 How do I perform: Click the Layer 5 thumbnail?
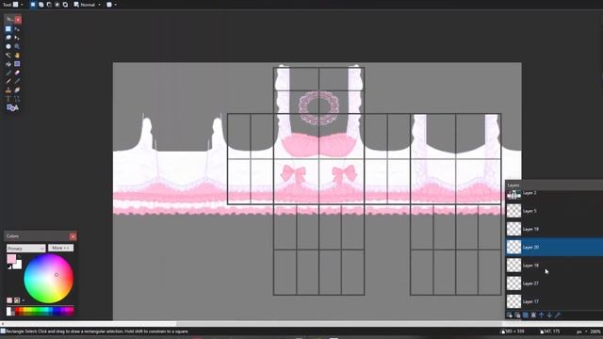(x=513, y=211)
